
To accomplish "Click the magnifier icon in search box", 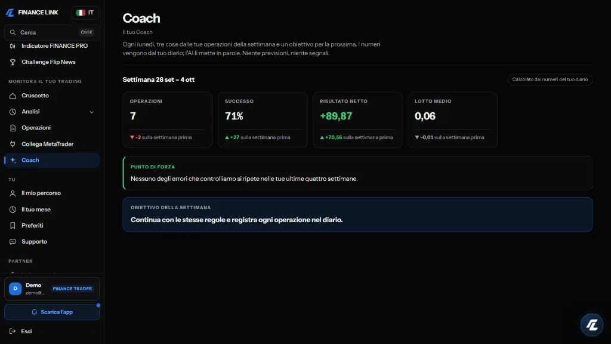I will pyautogui.click(x=13, y=32).
